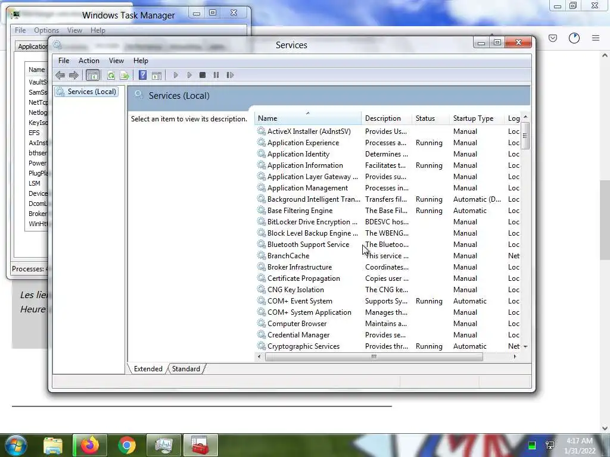Sort by the Description column header
The height and width of the screenshot is (457, 610).
tap(386, 118)
